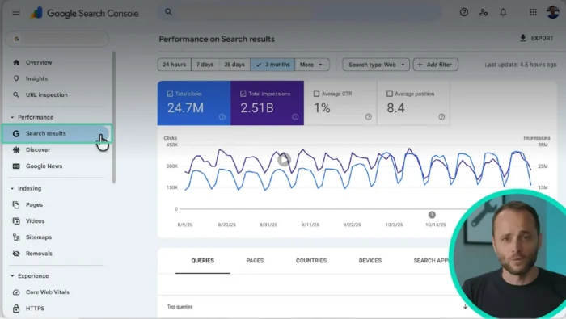The height and width of the screenshot is (319, 566).
Task: Click the Export button label
Action: [x=542, y=38]
